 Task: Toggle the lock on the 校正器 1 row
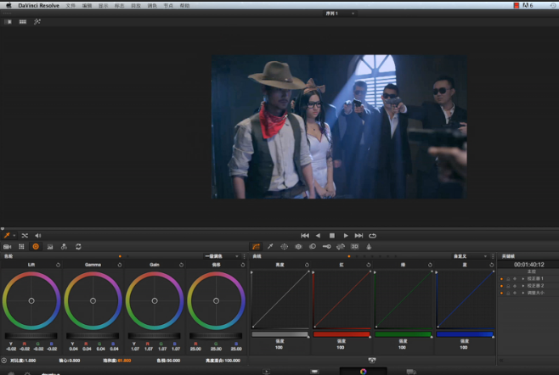[508, 279]
